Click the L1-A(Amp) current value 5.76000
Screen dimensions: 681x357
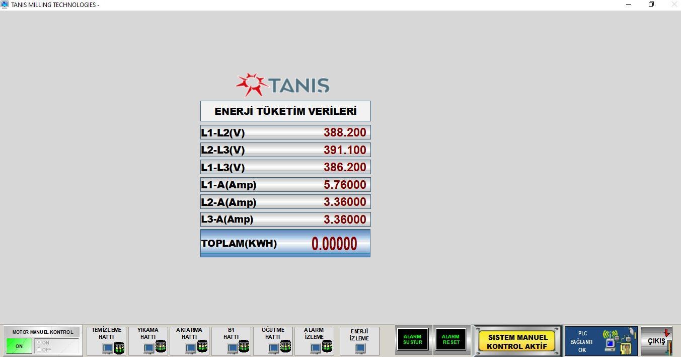(345, 185)
